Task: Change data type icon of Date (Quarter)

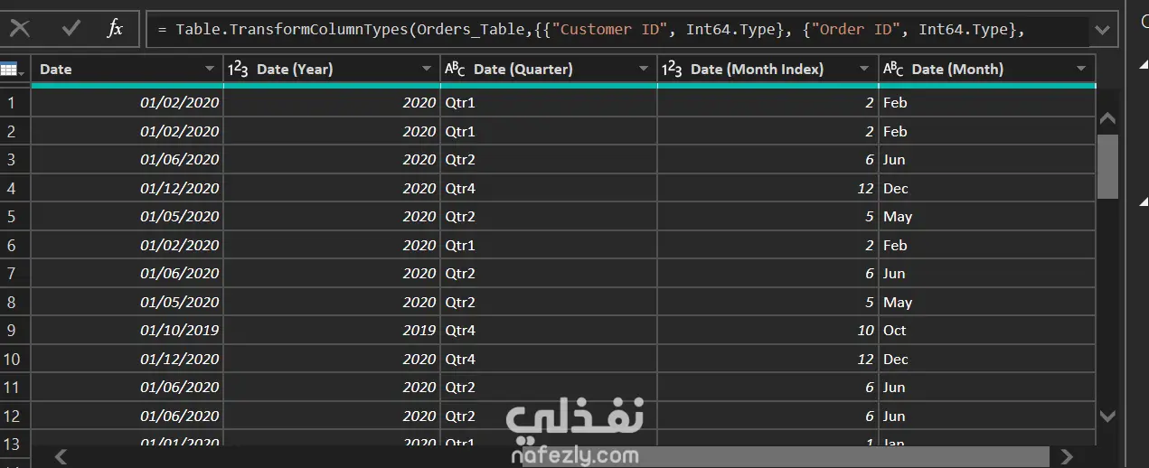Action: click(455, 69)
